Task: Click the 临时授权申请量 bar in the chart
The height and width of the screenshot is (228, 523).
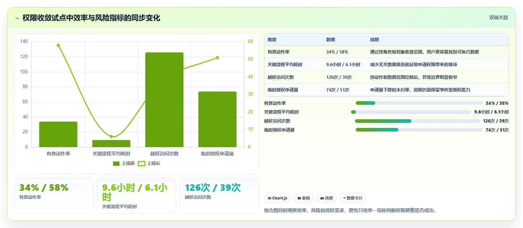Action: tap(217, 119)
